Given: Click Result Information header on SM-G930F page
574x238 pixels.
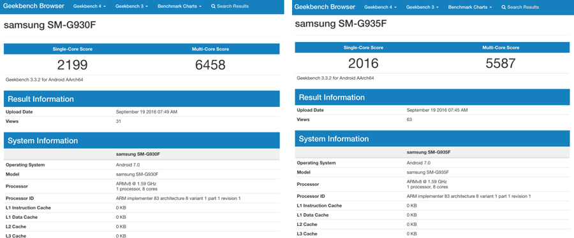Looking at the screenshot, I should [x=142, y=99].
